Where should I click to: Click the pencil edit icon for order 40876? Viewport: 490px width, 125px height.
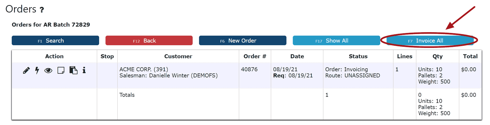26,70
